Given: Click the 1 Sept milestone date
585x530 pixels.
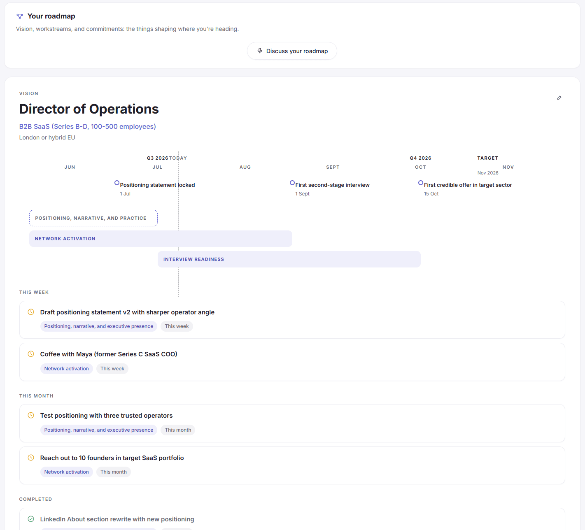Looking at the screenshot, I should (x=303, y=194).
